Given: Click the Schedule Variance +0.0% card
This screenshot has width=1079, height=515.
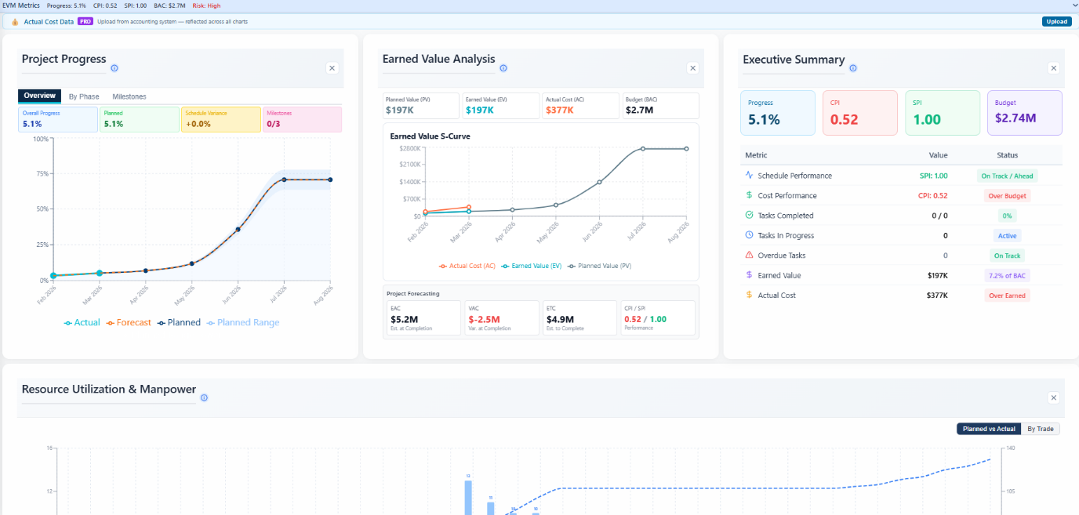Looking at the screenshot, I should (x=221, y=119).
